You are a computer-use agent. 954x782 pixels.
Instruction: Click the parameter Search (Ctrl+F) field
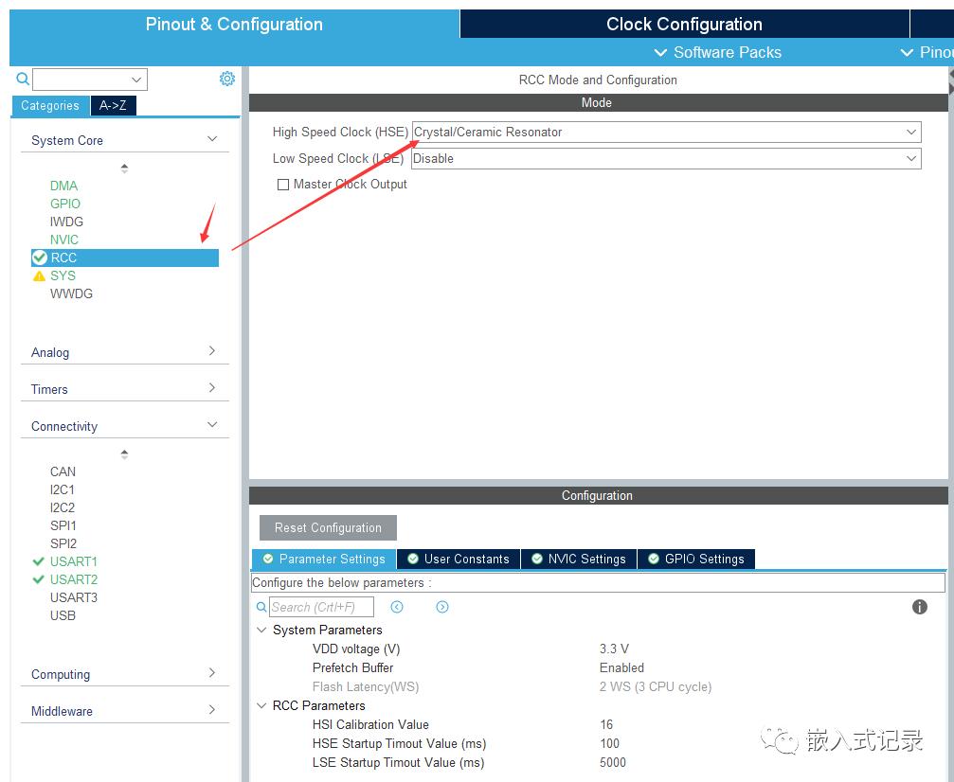(321, 607)
